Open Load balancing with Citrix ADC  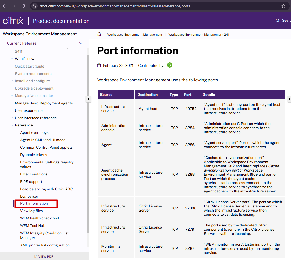coord(46,189)
